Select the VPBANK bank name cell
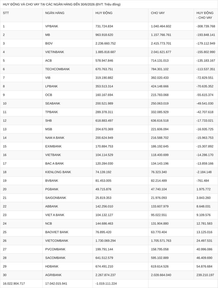The height and width of the screenshot is (288, 218). (51, 26)
